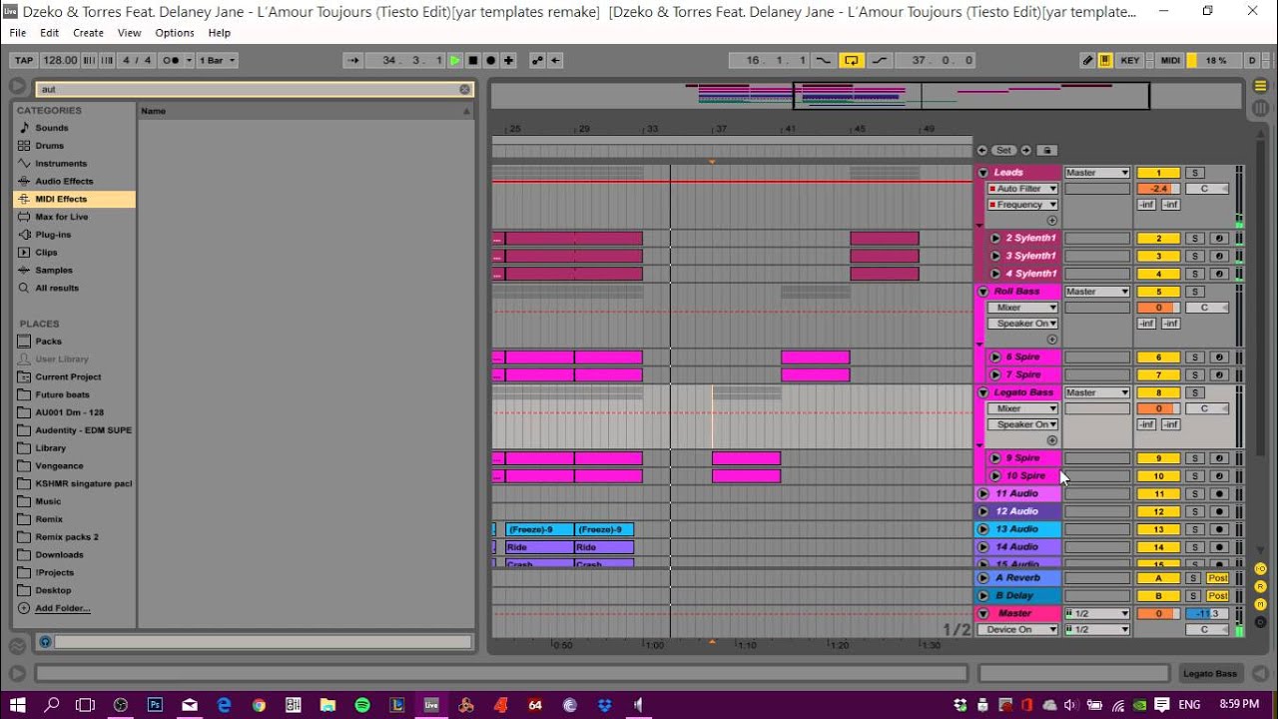Jump to next locator arrow

(x=1025, y=151)
